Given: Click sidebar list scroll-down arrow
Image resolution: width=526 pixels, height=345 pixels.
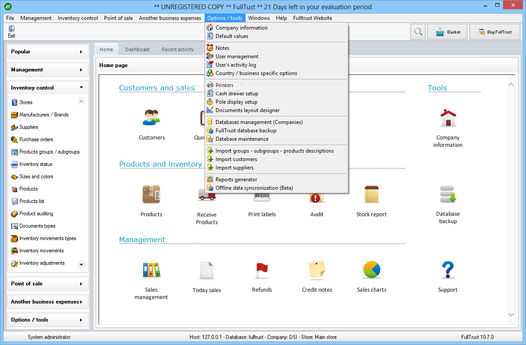Looking at the screenshot, I should click(x=81, y=264).
